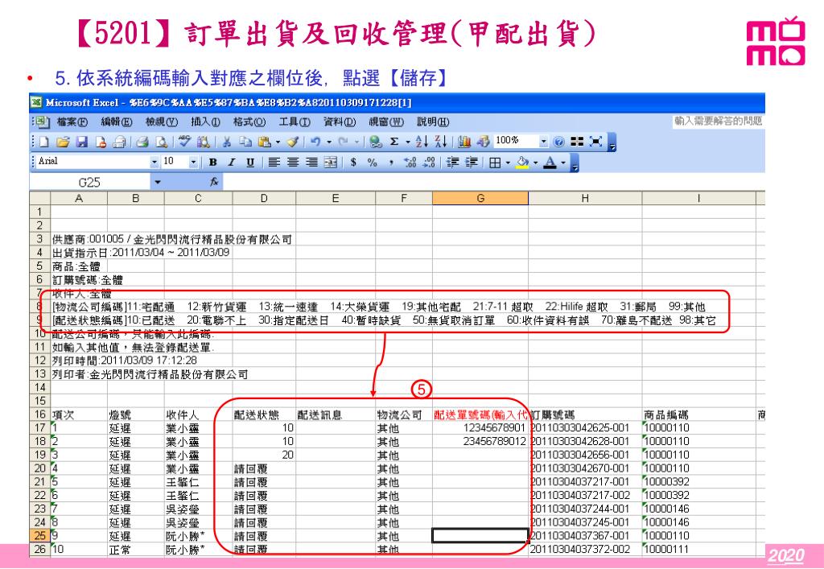824x569 pixels.
Task: Click the 輸入需要解答的問題 help box
Action: [718, 121]
